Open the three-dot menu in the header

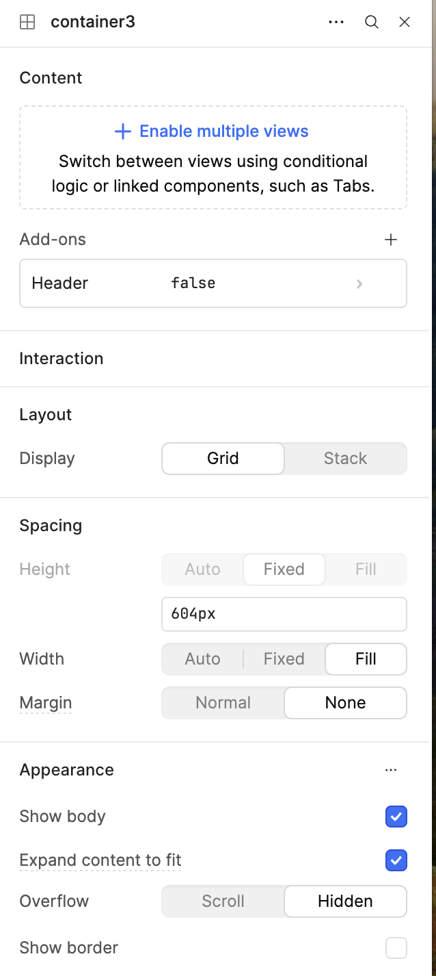coord(336,22)
